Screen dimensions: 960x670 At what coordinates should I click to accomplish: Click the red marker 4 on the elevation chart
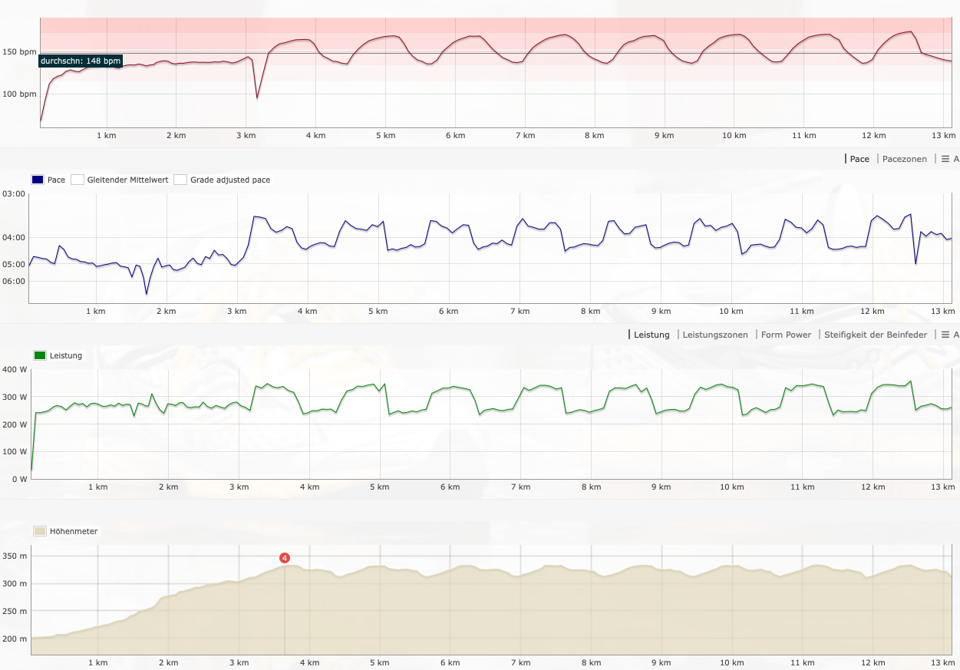[285, 558]
